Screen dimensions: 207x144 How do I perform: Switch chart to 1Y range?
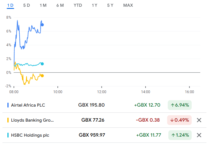tap(94, 6)
